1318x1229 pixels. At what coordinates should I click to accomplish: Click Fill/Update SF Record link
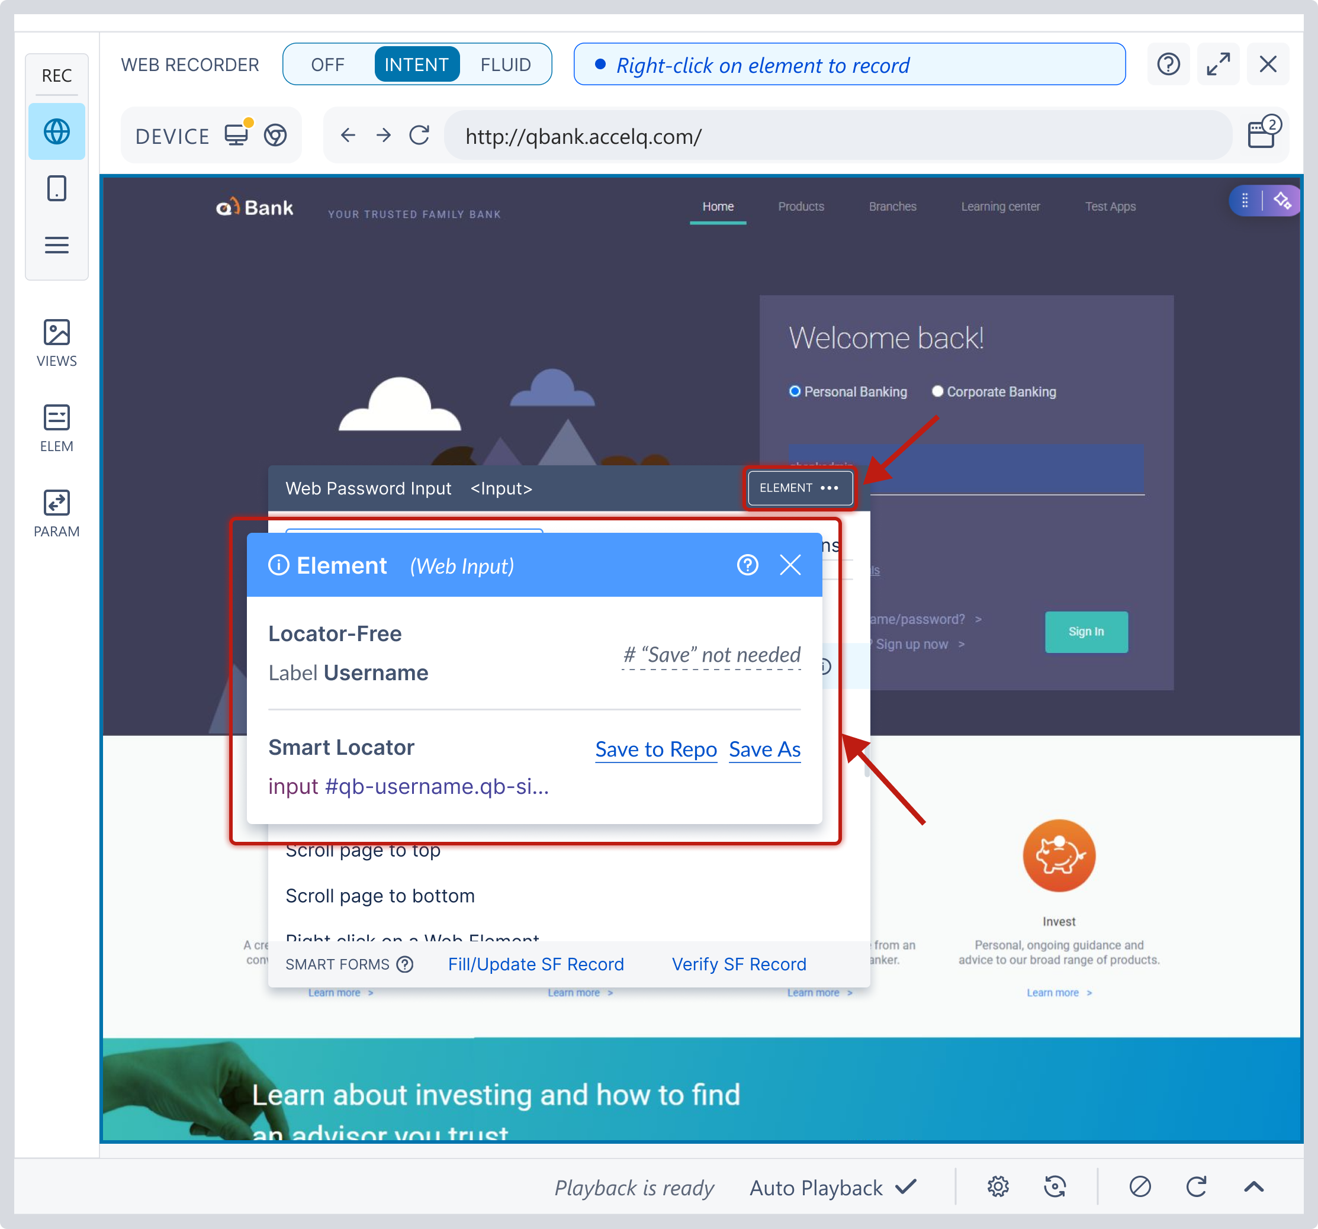click(x=536, y=964)
